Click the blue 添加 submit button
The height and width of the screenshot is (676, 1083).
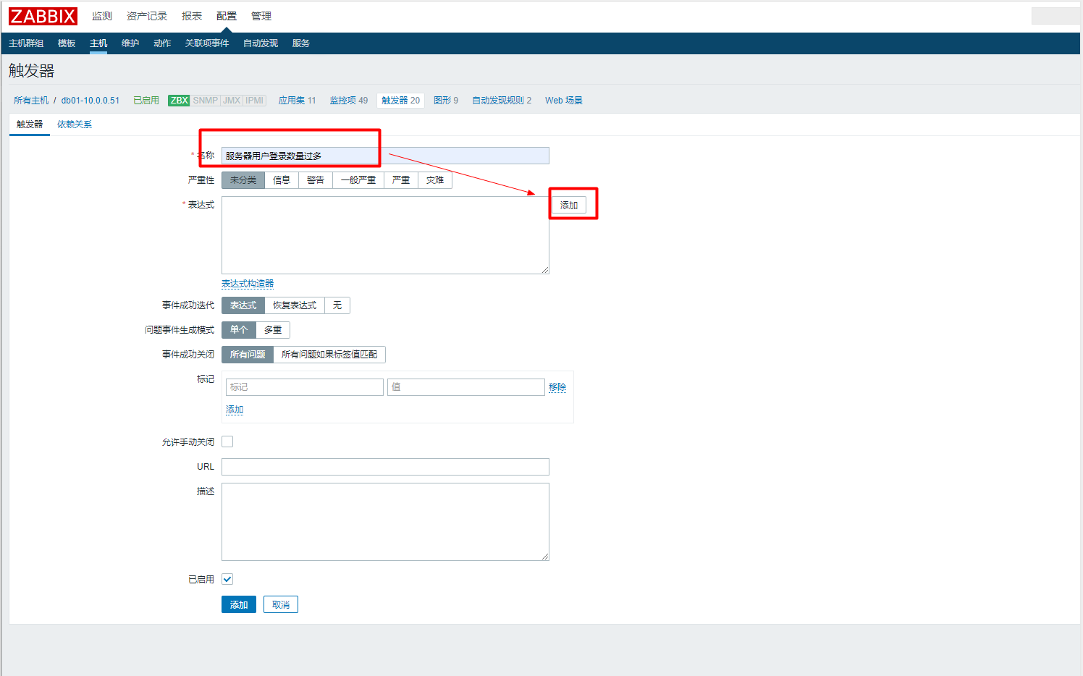click(x=239, y=604)
